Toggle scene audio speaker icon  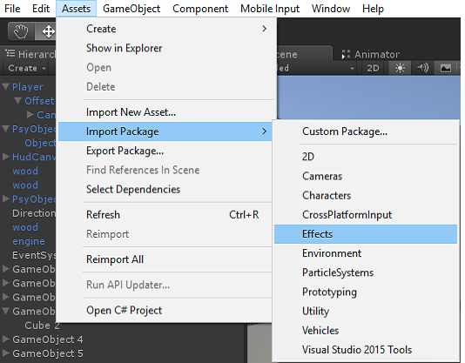pyautogui.click(x=422, y=68)
